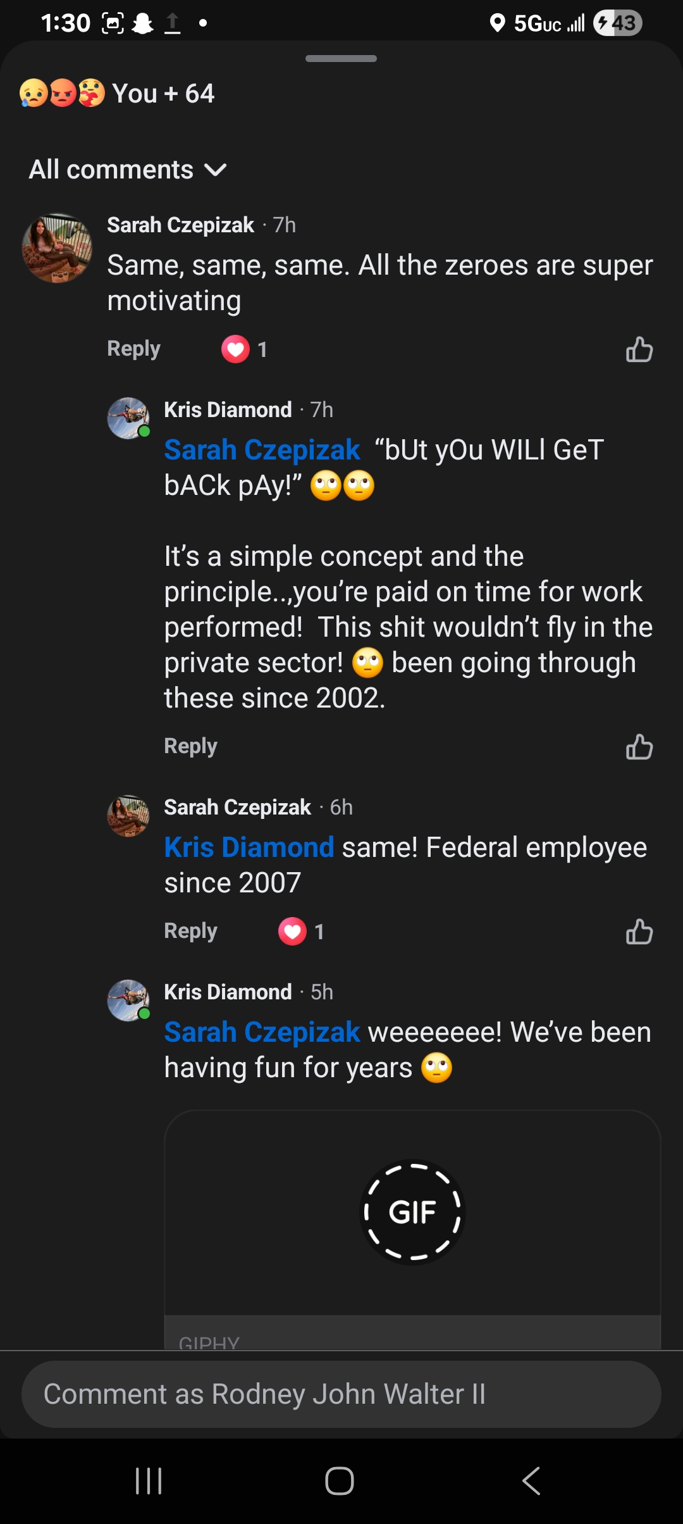
Task: Like Sarah Czepizak's top comment
Action: tap(639, 349)
